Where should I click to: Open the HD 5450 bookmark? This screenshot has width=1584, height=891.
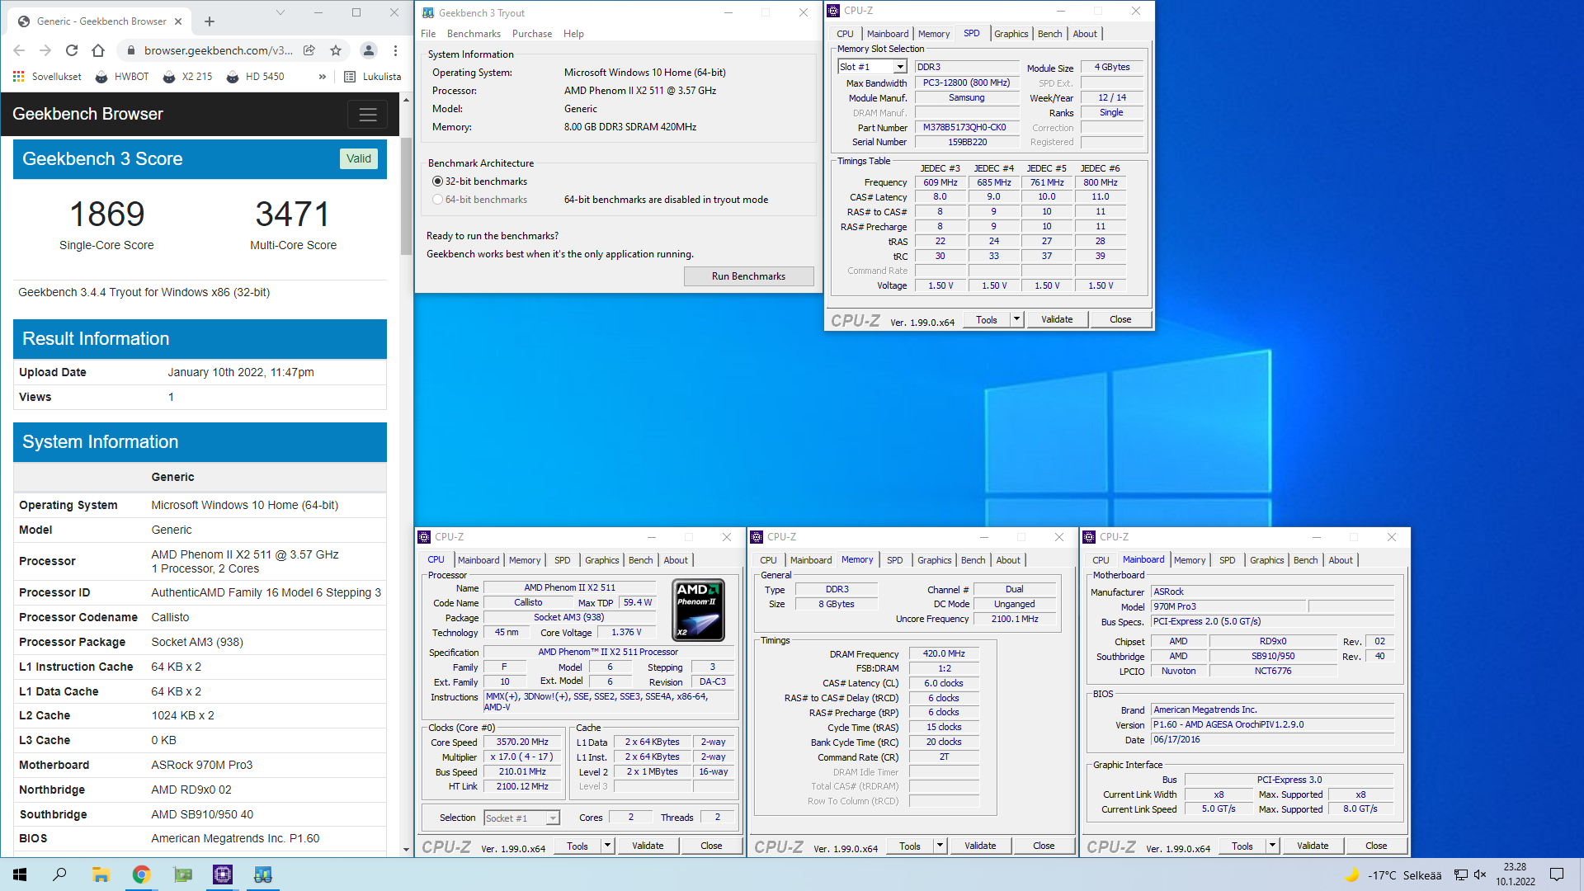pyautogui.click(x=256, y=77)
